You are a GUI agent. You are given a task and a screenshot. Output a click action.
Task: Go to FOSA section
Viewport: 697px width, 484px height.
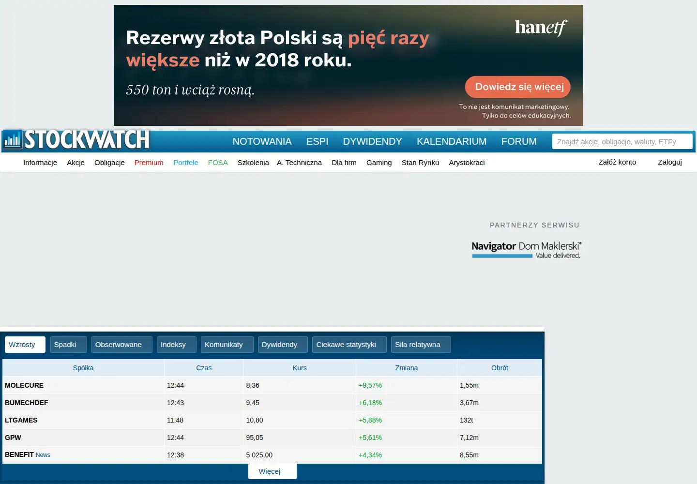pyautogui.click(x=218, y=163)
